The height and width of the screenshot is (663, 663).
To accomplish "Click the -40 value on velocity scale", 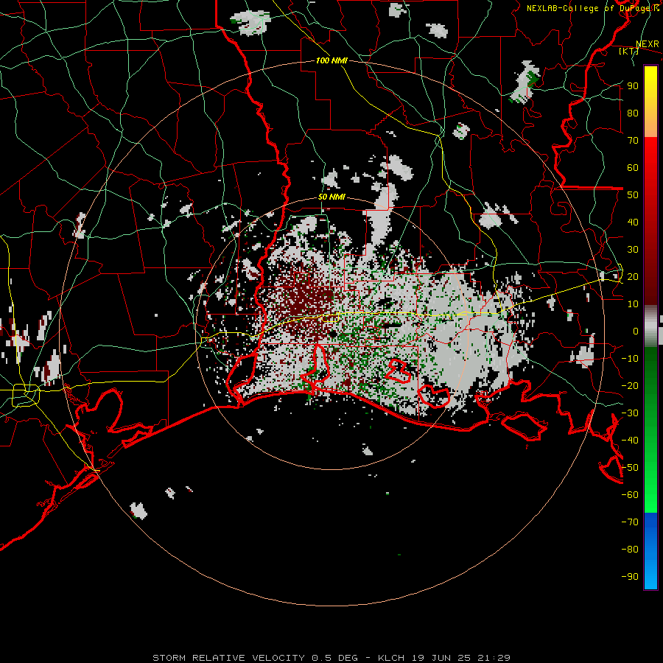I will [x=630, y=441].
